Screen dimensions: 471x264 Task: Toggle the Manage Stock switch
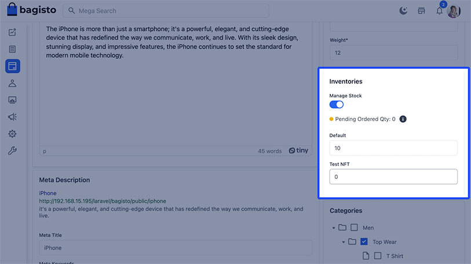tap(337, 105)
